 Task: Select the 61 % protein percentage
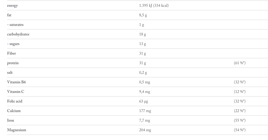(240, 63)
